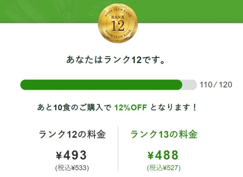Click the (税込¥527) tax-included note
The image size is (243, 177).
pyautogui.click(x=164, y=168)
